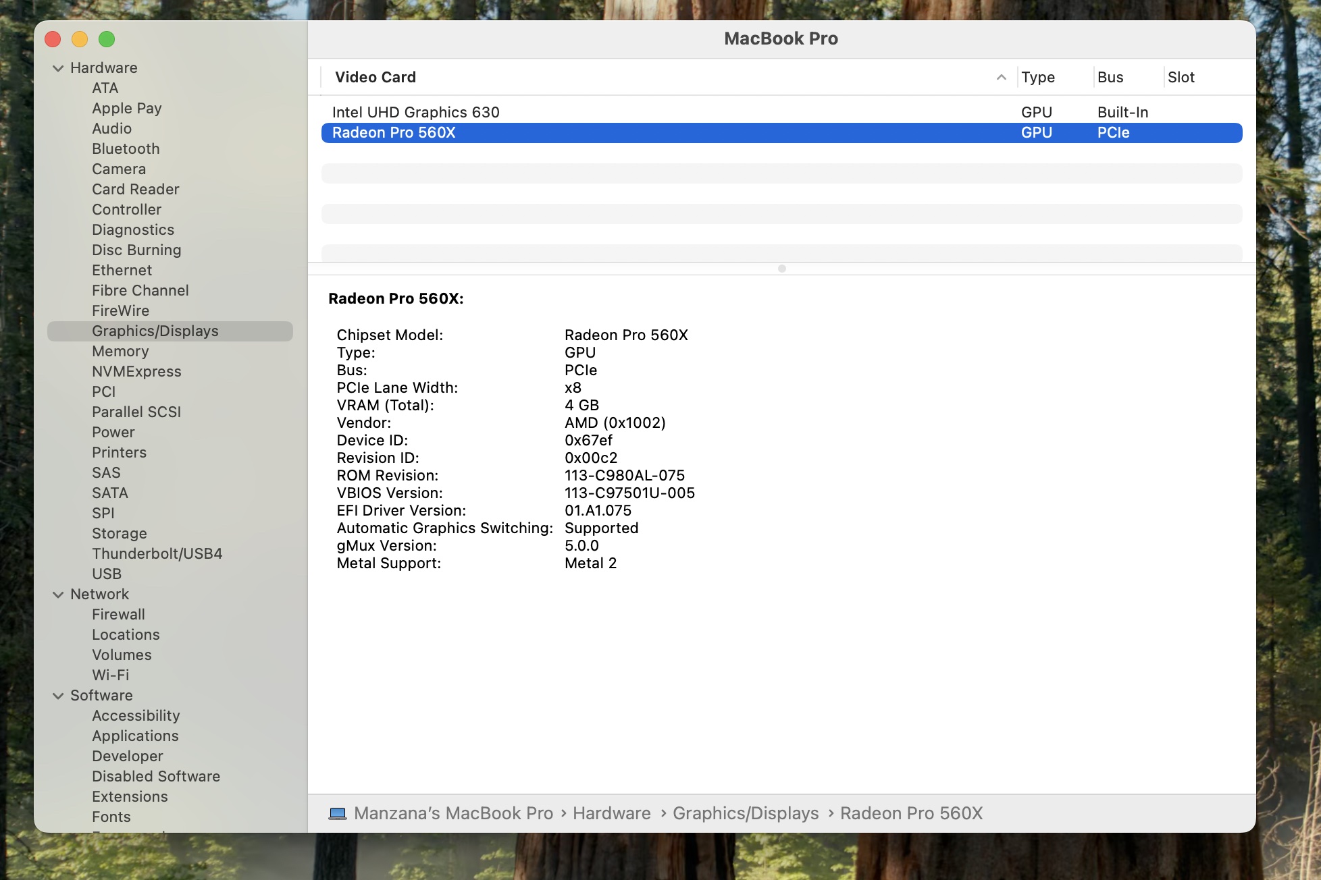Open Thunderbolt/USB4 hardware section

157,554
